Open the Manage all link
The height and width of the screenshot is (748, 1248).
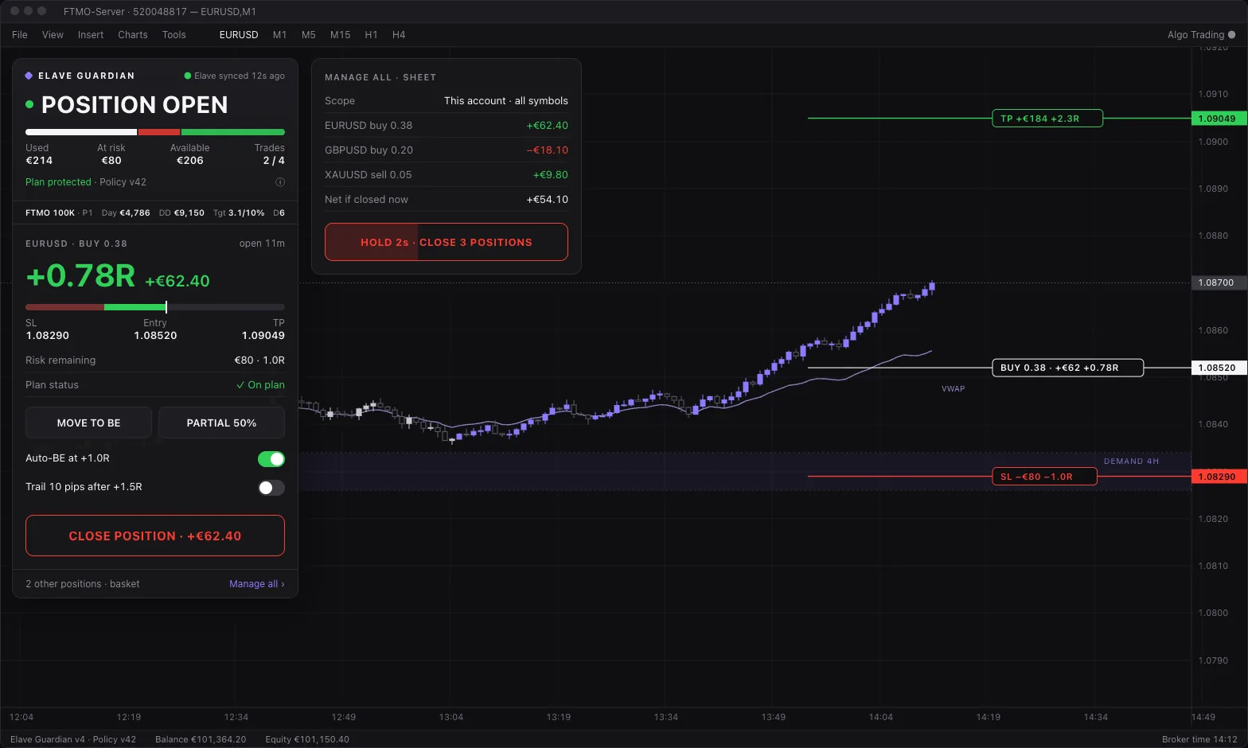click(257, 584)
